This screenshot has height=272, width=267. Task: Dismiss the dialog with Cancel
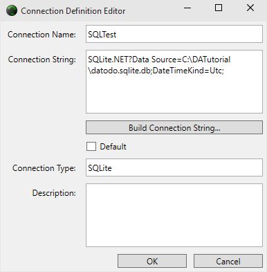point(228,261)
